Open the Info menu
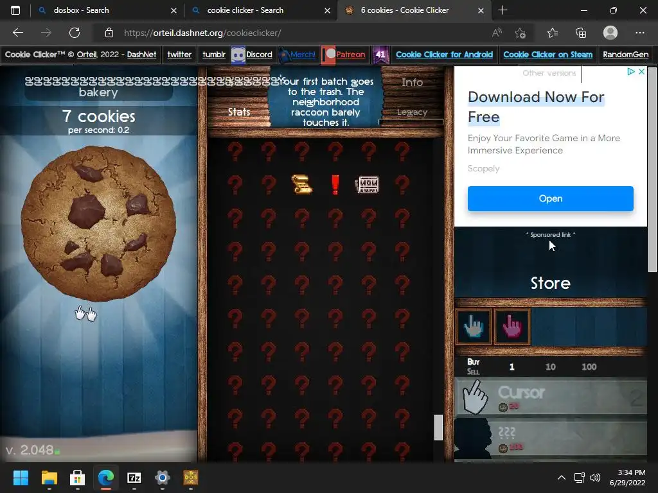The image size is (658, 493). [412, 83]
